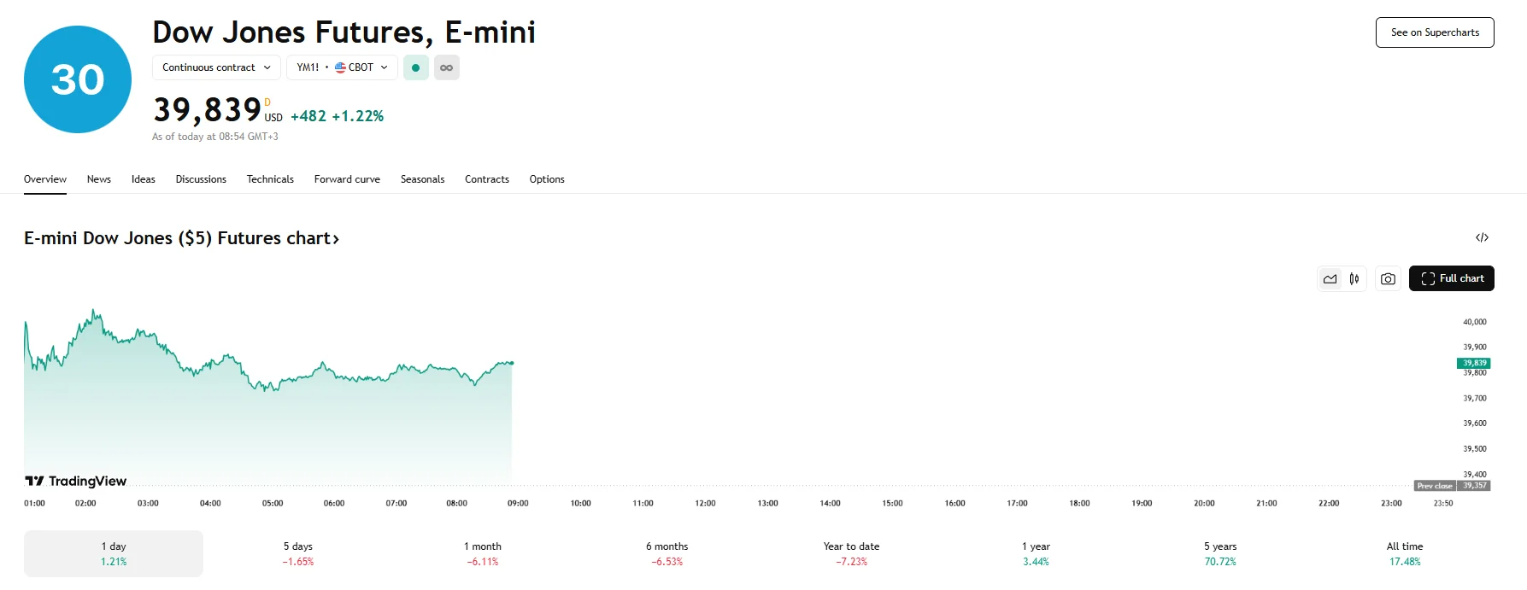Screen dimensions: 1527x590
Task: Open E-mini Dow Jones Futures chart heading
Action: pos(181,238)
